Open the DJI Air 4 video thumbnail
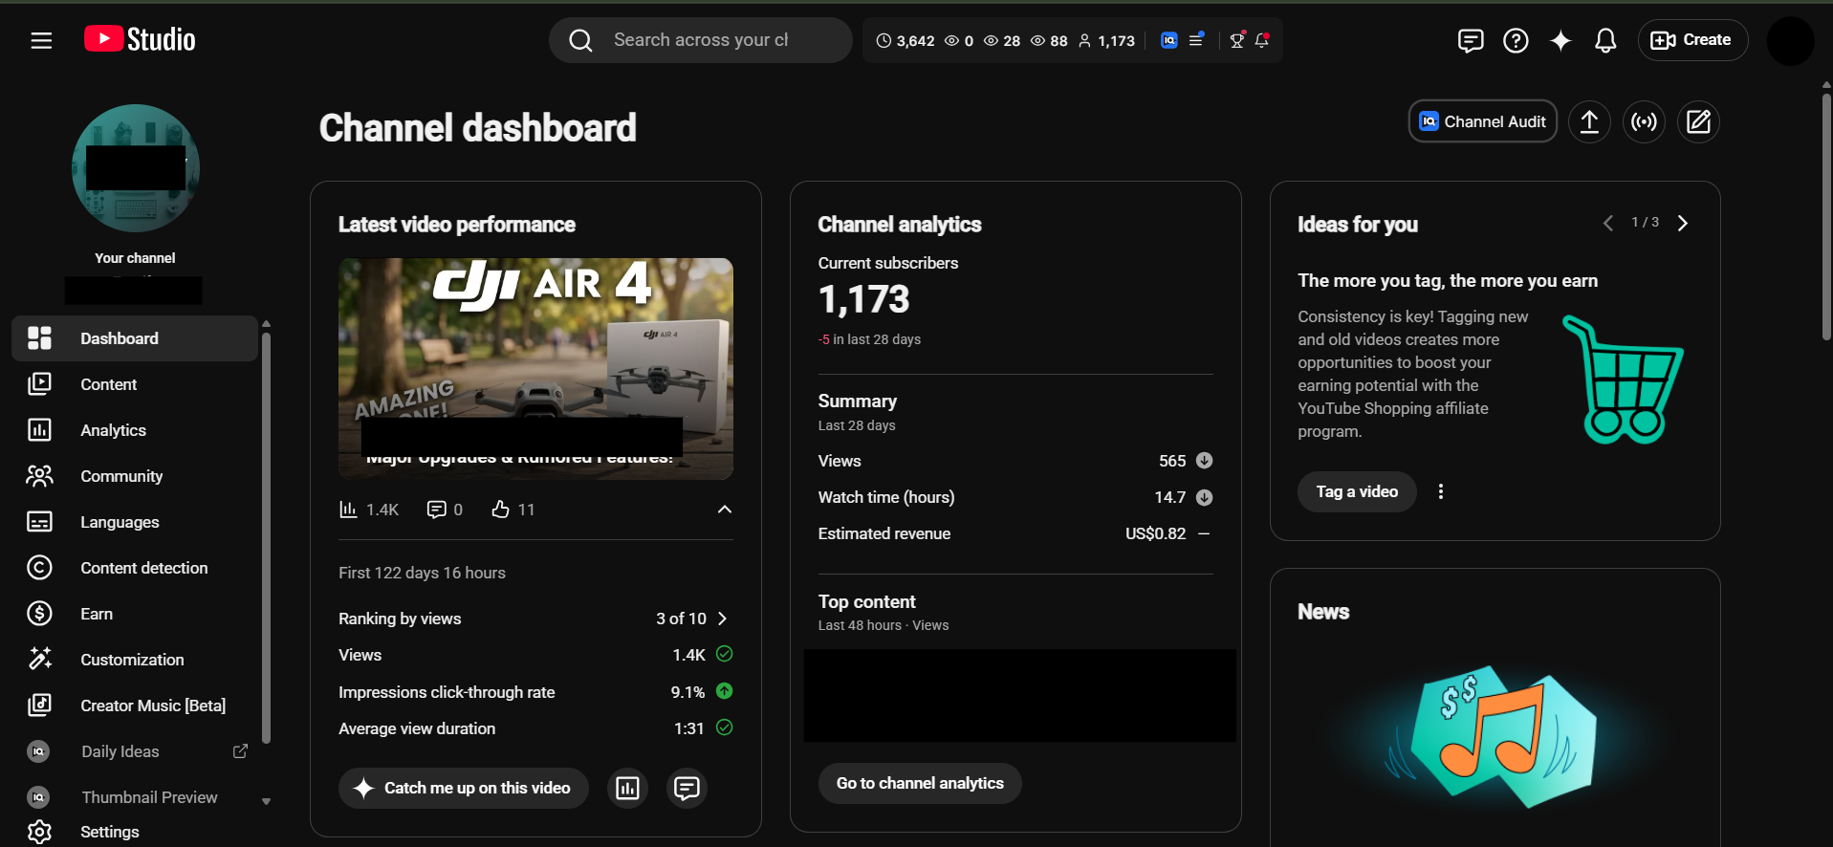 (535, 368)
